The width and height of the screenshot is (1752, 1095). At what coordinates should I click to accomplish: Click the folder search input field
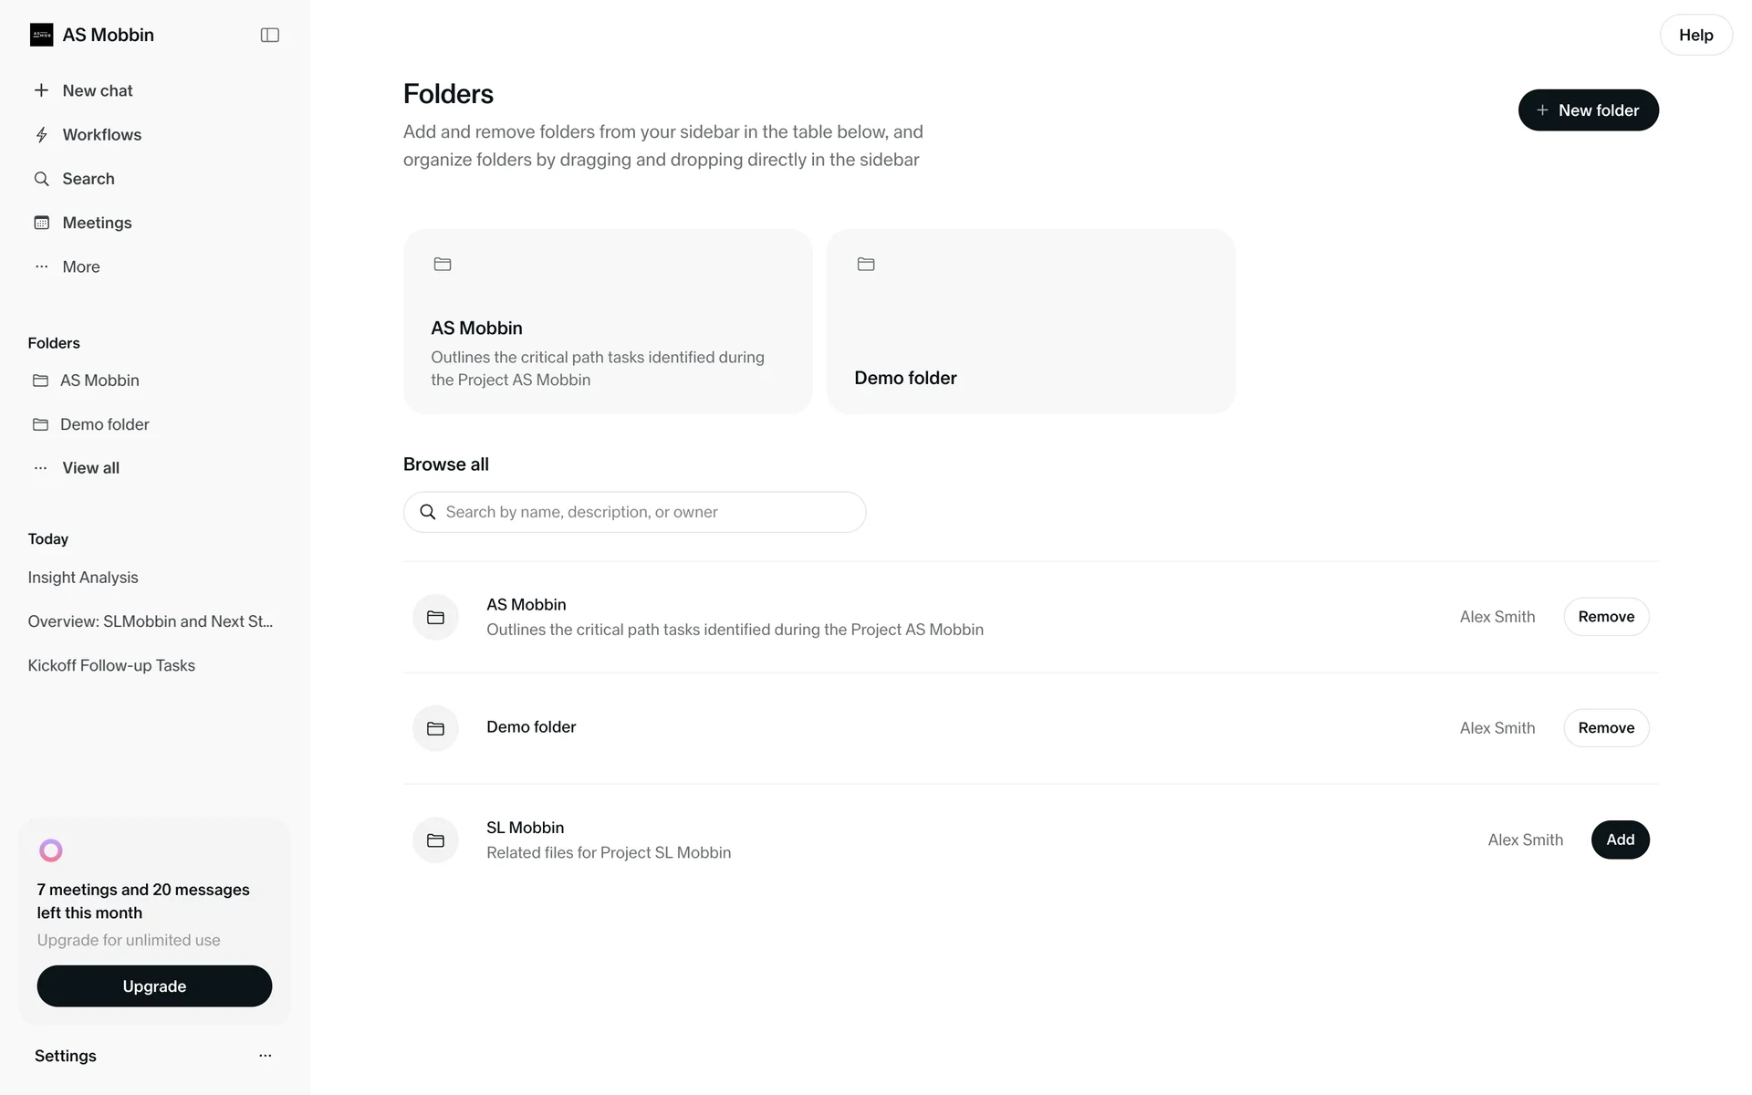point(635,512)
